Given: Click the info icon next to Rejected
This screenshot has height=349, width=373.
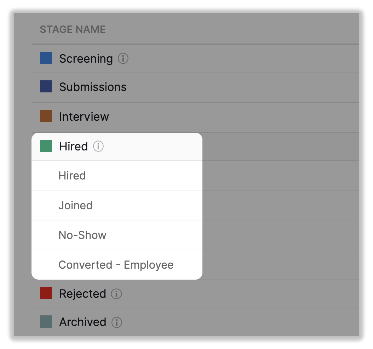Looking at the screenshot, I should tap(116, 294).
